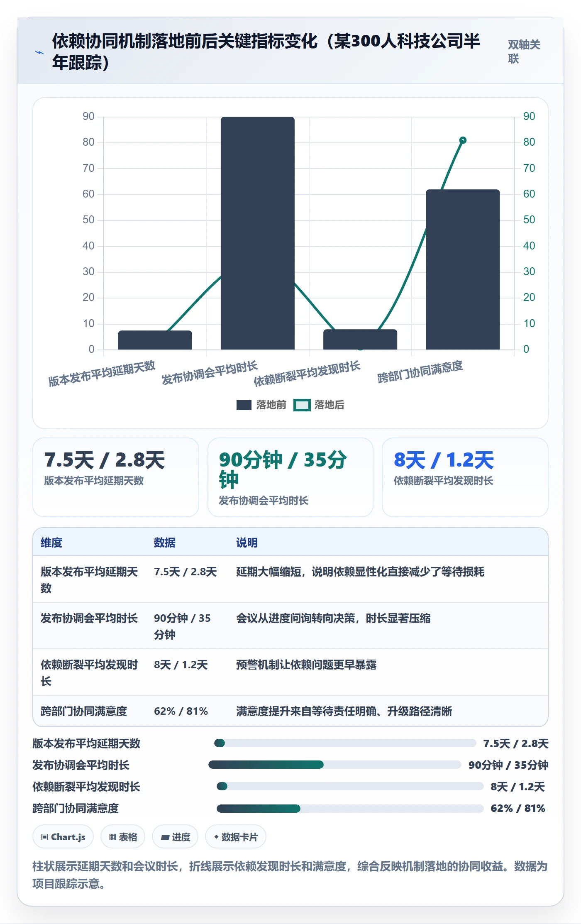This screenshot has width=581, height=924.
Task: Click table cell 预警机制让依赖问题更早暴露
Action: click(306, 665)
